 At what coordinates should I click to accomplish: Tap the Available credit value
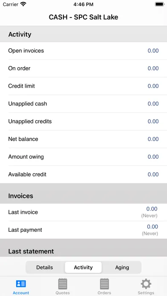pyautogui.click(x=153, y=174)
